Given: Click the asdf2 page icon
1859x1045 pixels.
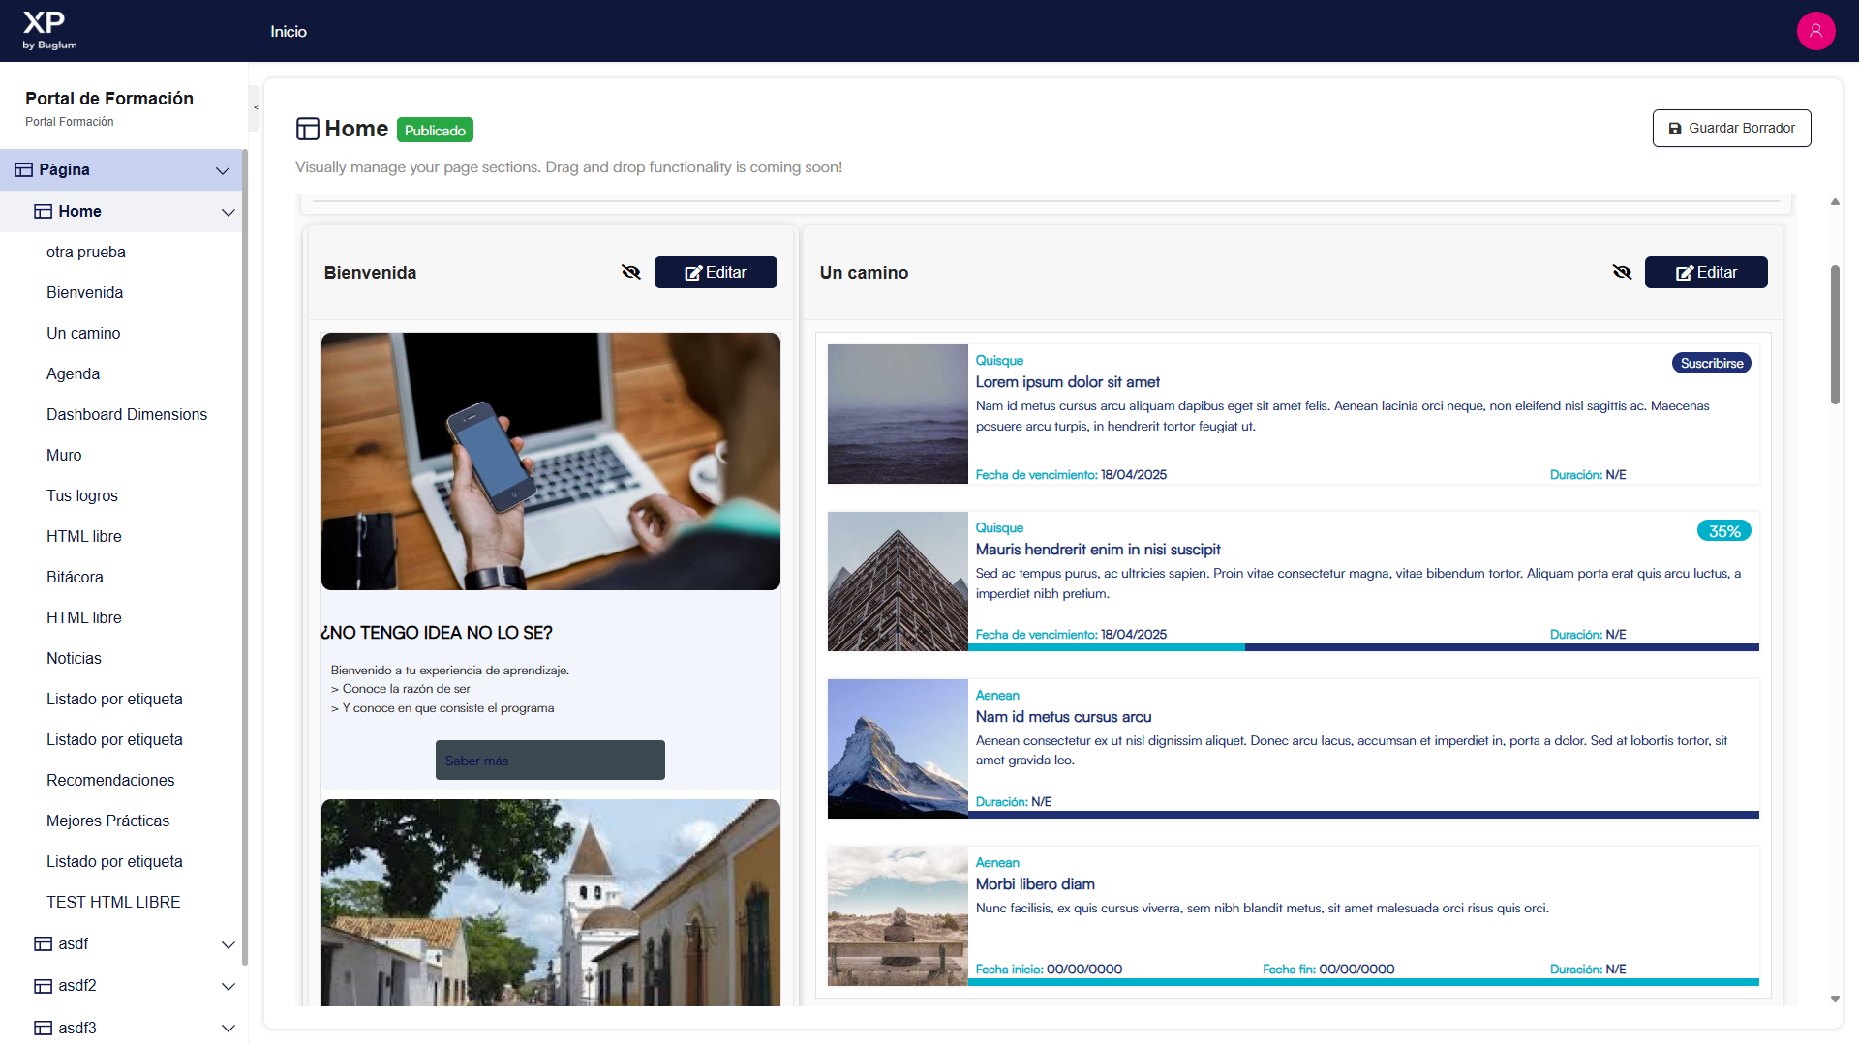Looking at the screenshot, I should pyautogui.click(x=44, y=986).
